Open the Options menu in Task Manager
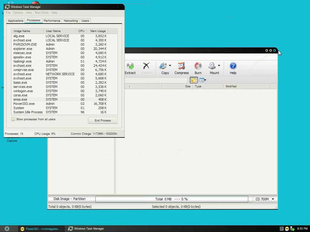This screenshot has height=232, width=310. tap(18, 13)
